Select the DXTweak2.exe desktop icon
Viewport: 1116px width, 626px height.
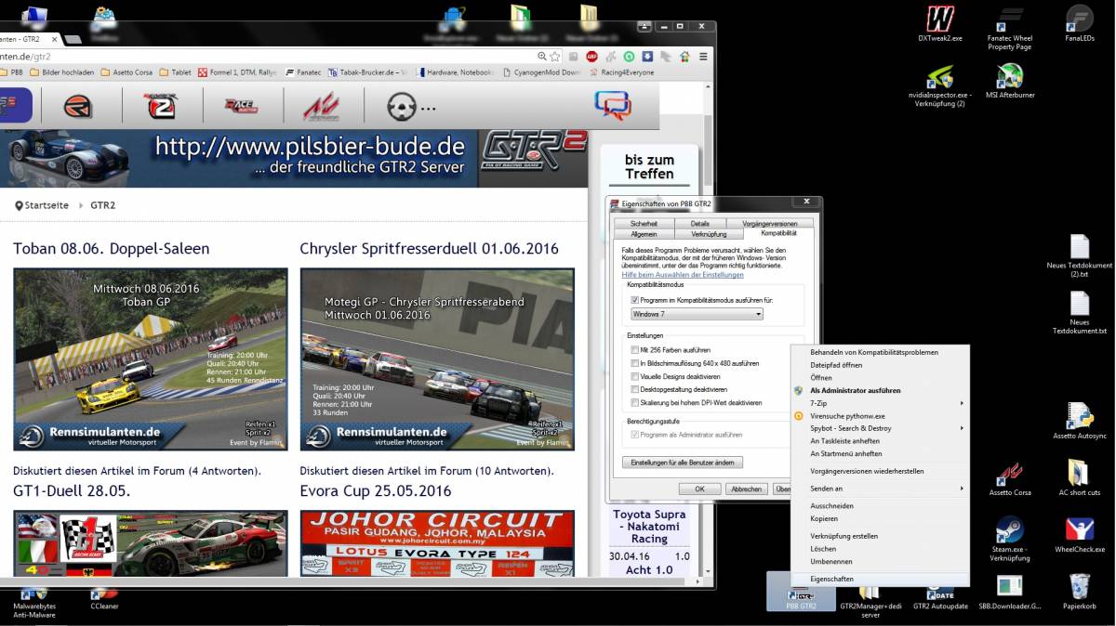pos(940,19)
